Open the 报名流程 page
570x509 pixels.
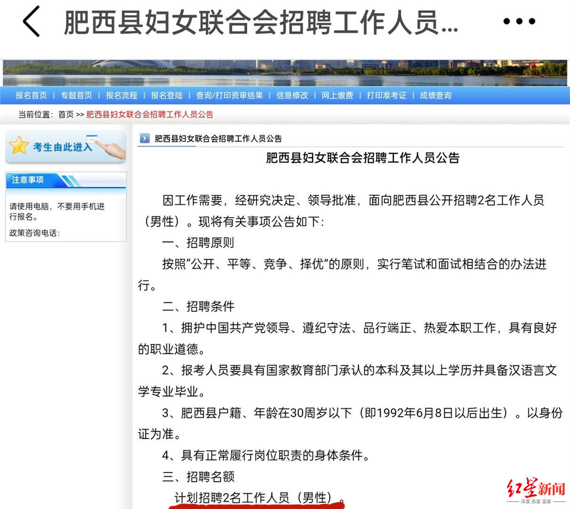point(121,95)
